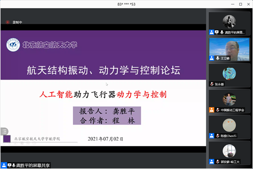Select 王立峰's video thumbnail
253x169 pixels.
click(x=229, y=49)
